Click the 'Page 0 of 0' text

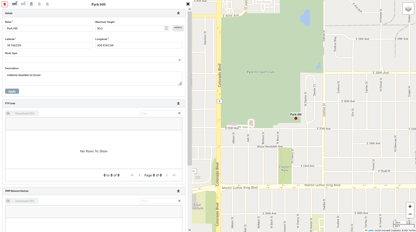(x=153, y=175)
